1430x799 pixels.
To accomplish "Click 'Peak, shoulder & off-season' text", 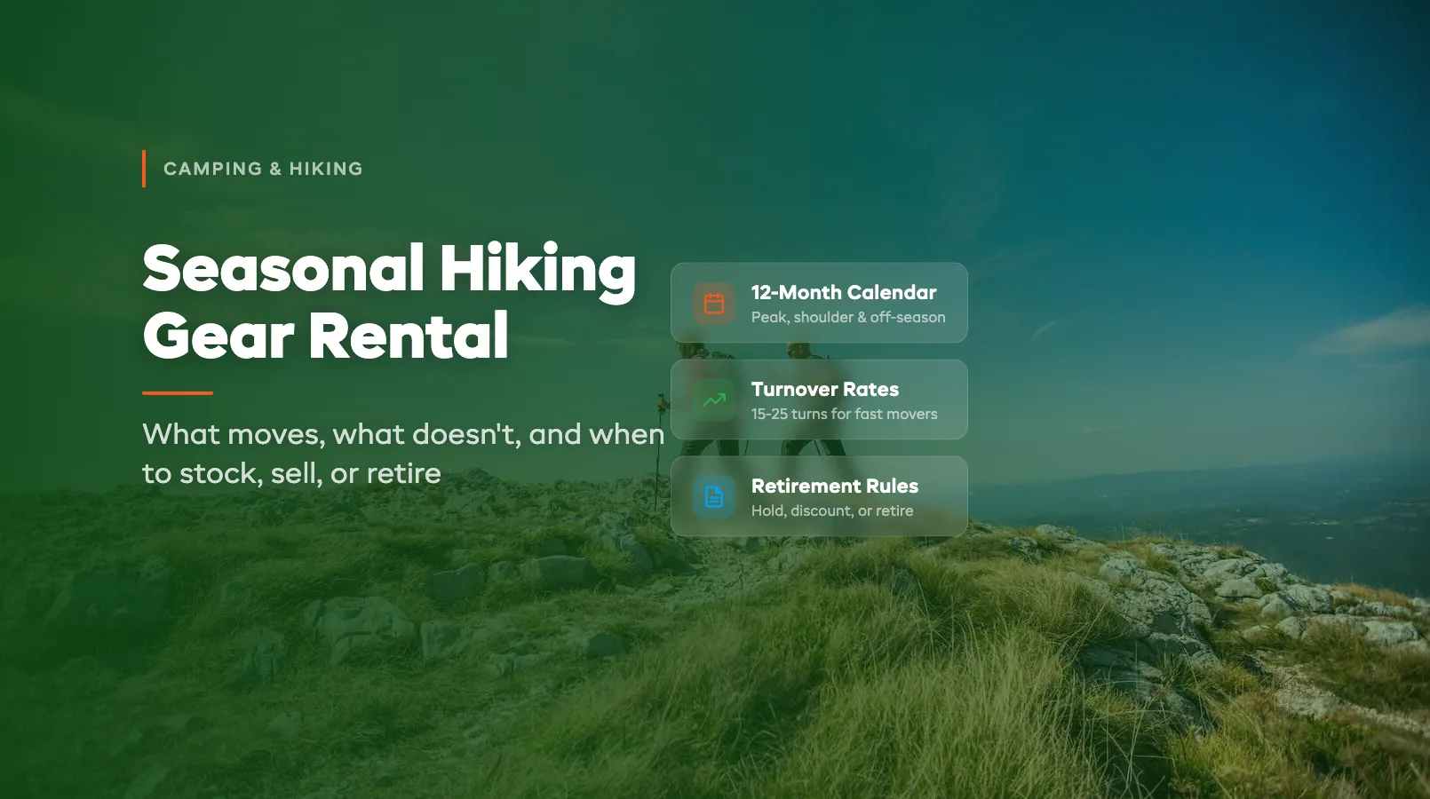I will [x=848, y=317].
